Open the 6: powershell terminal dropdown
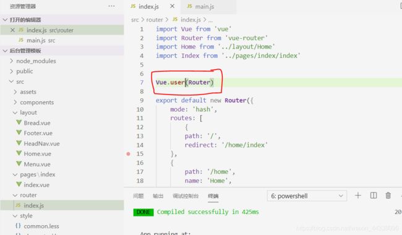This screenshot has height=235, width=402. click(307, 196)
